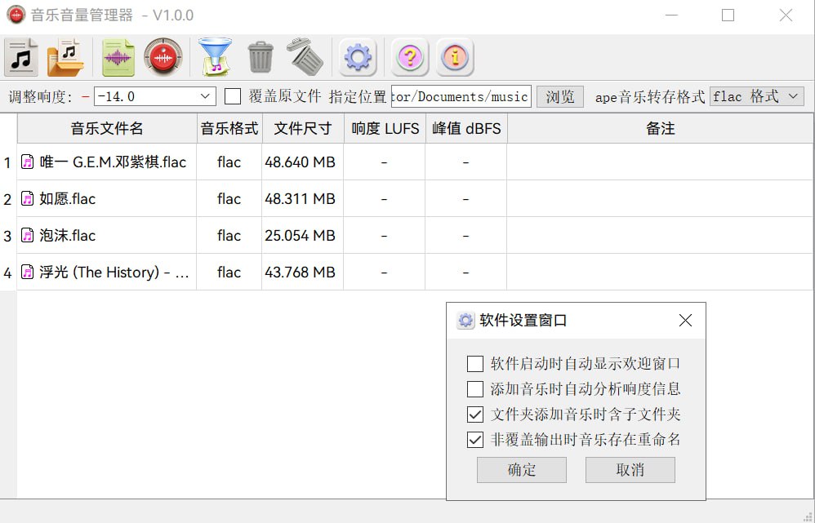Select row number 4 header
Screen dimensions: 815x523
[8, 273]
